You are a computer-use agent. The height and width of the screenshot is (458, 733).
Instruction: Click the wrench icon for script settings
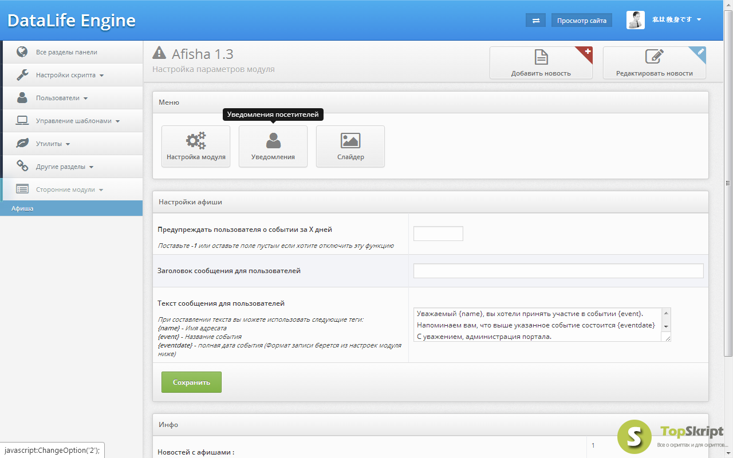coord(22,74)
